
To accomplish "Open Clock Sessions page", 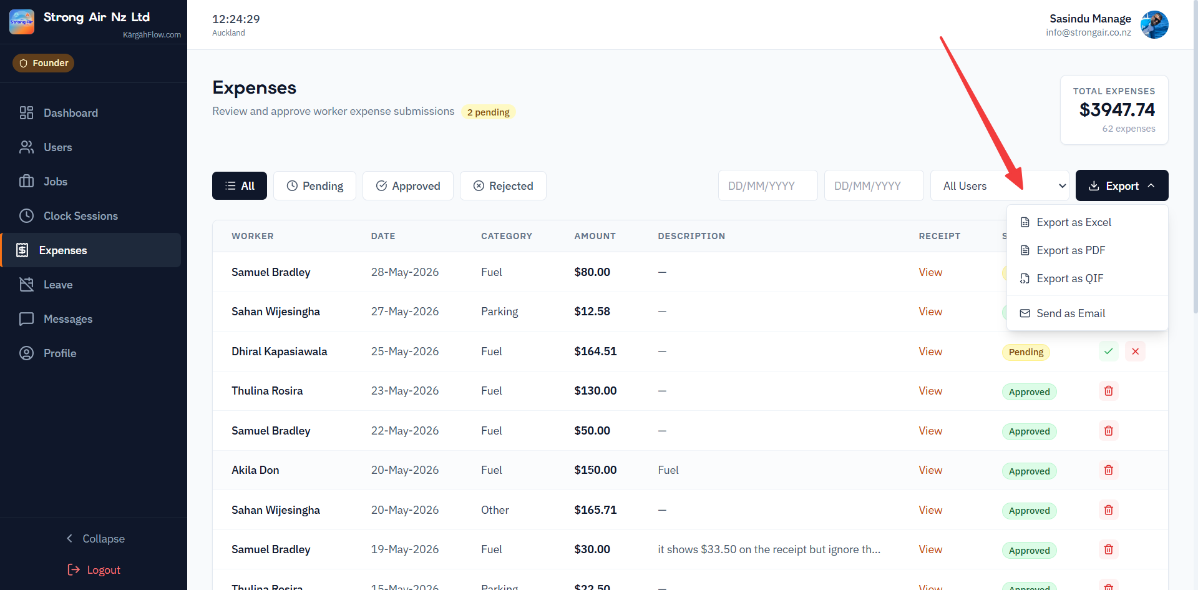I will pyautogui.click(x=90, y=216).
